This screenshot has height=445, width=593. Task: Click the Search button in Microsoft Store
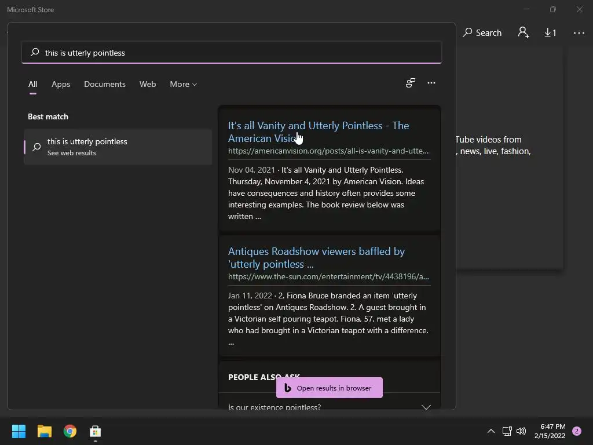[482, 33]
